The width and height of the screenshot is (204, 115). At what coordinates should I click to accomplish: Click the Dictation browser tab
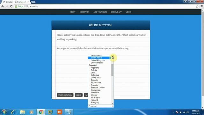click(x=16, y=2)
